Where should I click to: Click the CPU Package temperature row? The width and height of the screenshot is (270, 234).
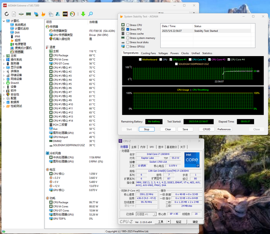(x=81, y=55)
